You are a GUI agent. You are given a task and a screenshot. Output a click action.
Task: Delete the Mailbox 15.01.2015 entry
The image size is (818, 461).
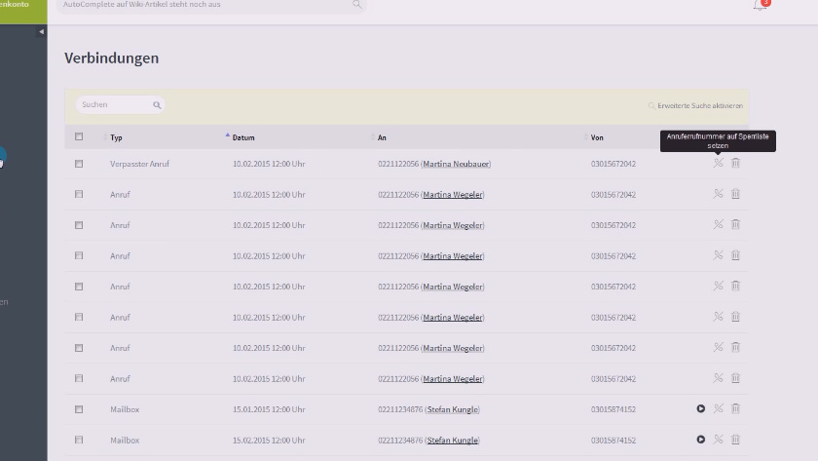pyautogui.click(x=735, y=408)
